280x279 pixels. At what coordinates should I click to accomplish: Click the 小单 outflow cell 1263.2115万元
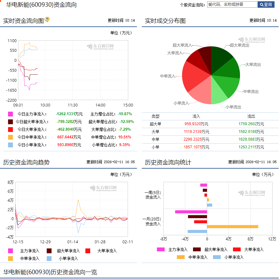point(251,147)
